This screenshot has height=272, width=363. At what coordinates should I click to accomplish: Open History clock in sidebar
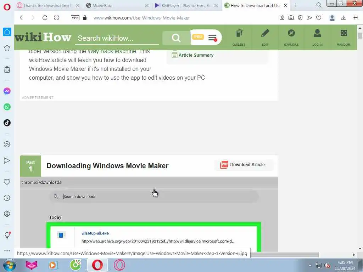point(7,198)
